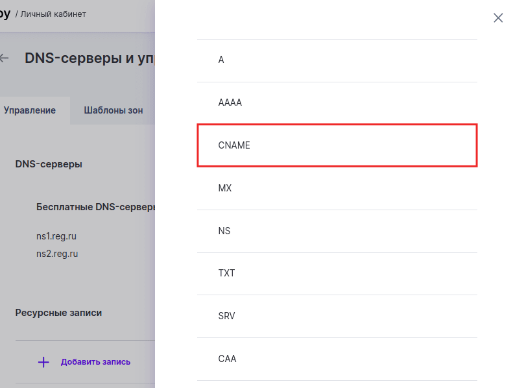Click the DNS-серверы section heading
The height and width of the screenshot is (388, 513).
click(49, 164)
